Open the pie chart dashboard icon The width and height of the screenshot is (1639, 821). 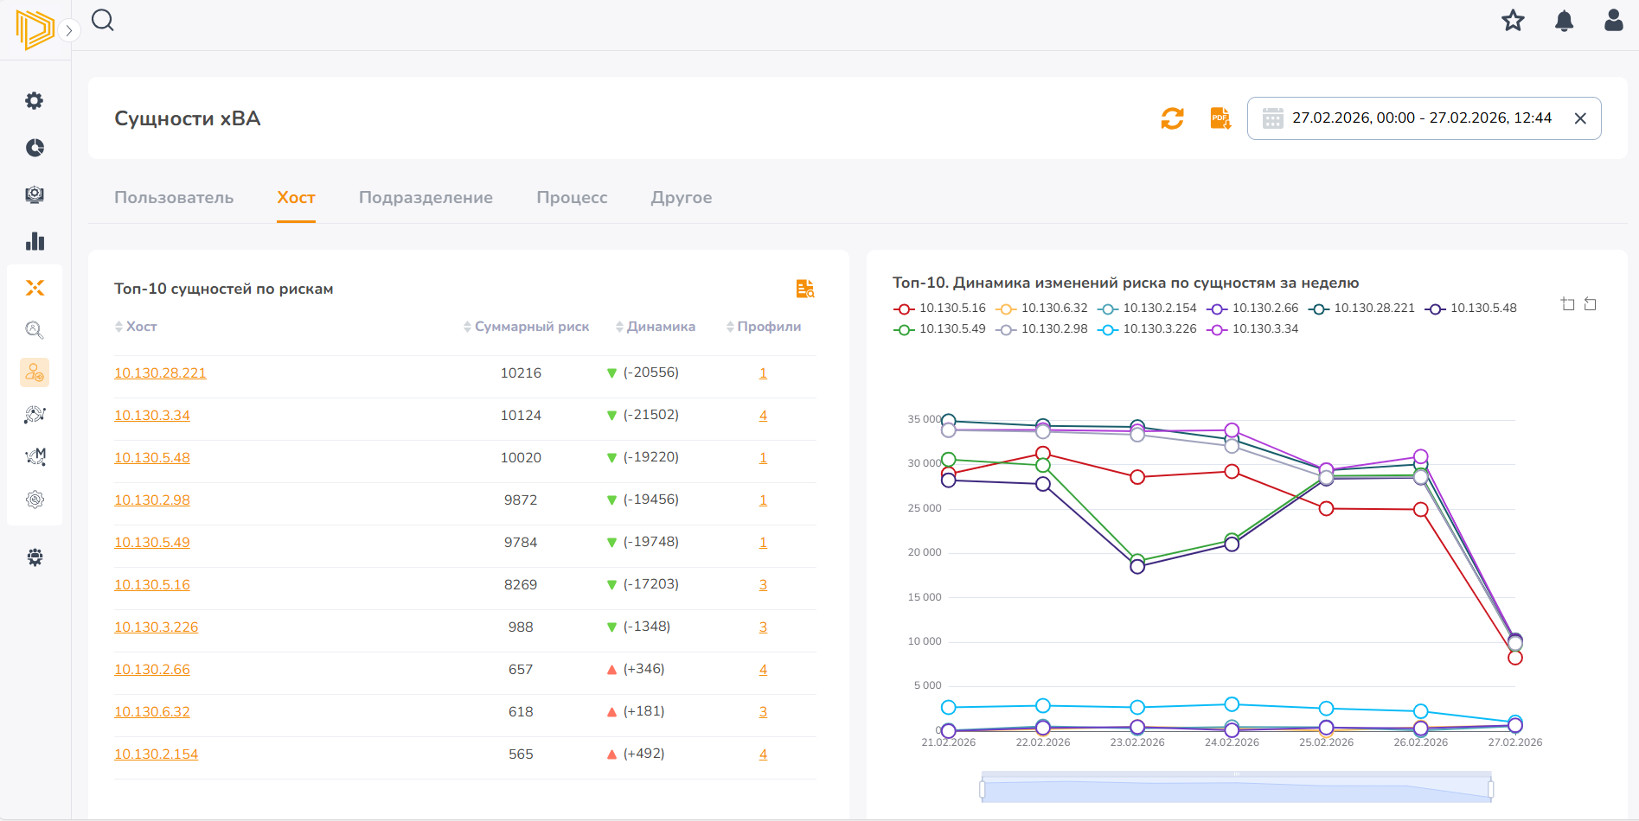(x=35, y=148)
